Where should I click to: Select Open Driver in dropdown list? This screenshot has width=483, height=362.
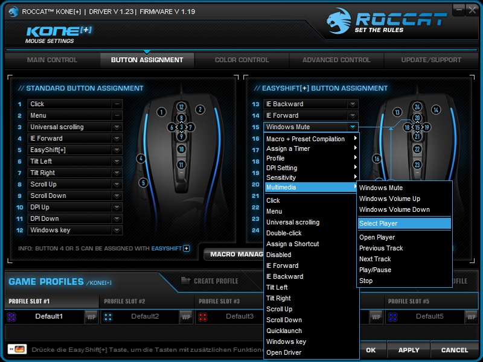tap(311, 352)
